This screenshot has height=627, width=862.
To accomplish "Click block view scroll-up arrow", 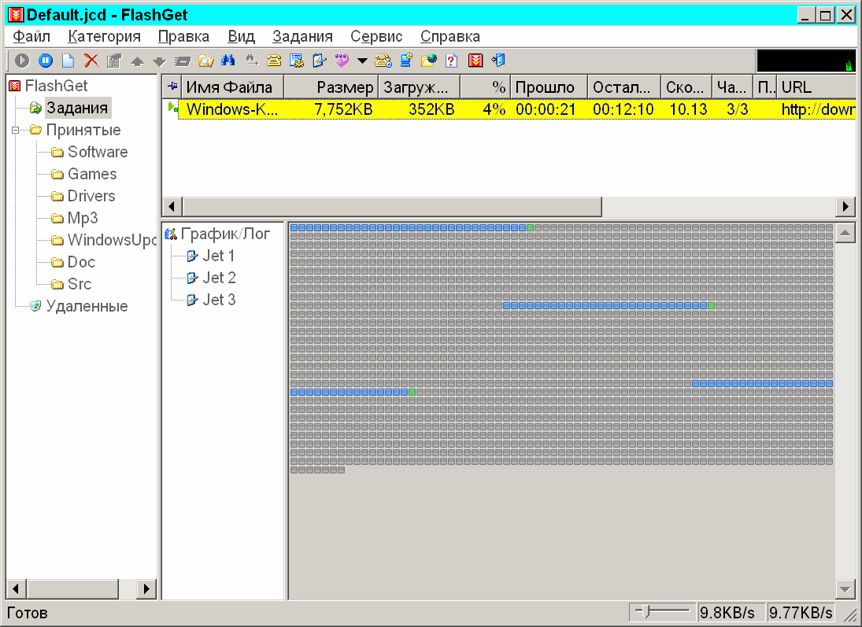I will click(x=845, y=234).
